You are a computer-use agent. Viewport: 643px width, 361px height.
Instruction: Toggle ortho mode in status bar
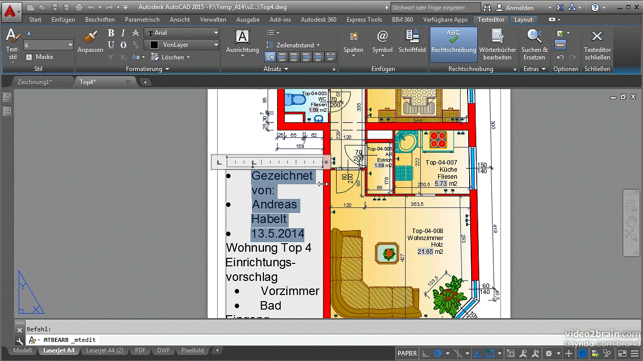426,353
